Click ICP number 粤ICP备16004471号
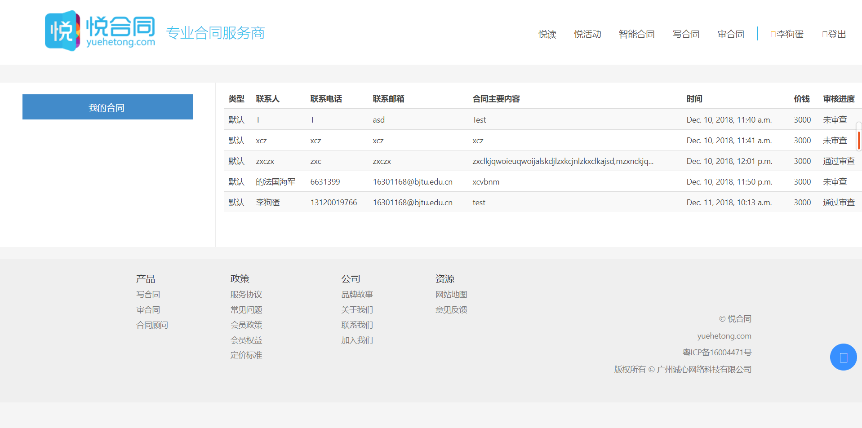This screenshot has height=428, width=862. [717, 353]
